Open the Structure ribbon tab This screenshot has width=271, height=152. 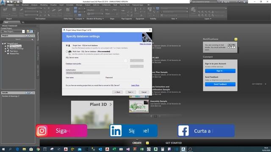[25, 5]
